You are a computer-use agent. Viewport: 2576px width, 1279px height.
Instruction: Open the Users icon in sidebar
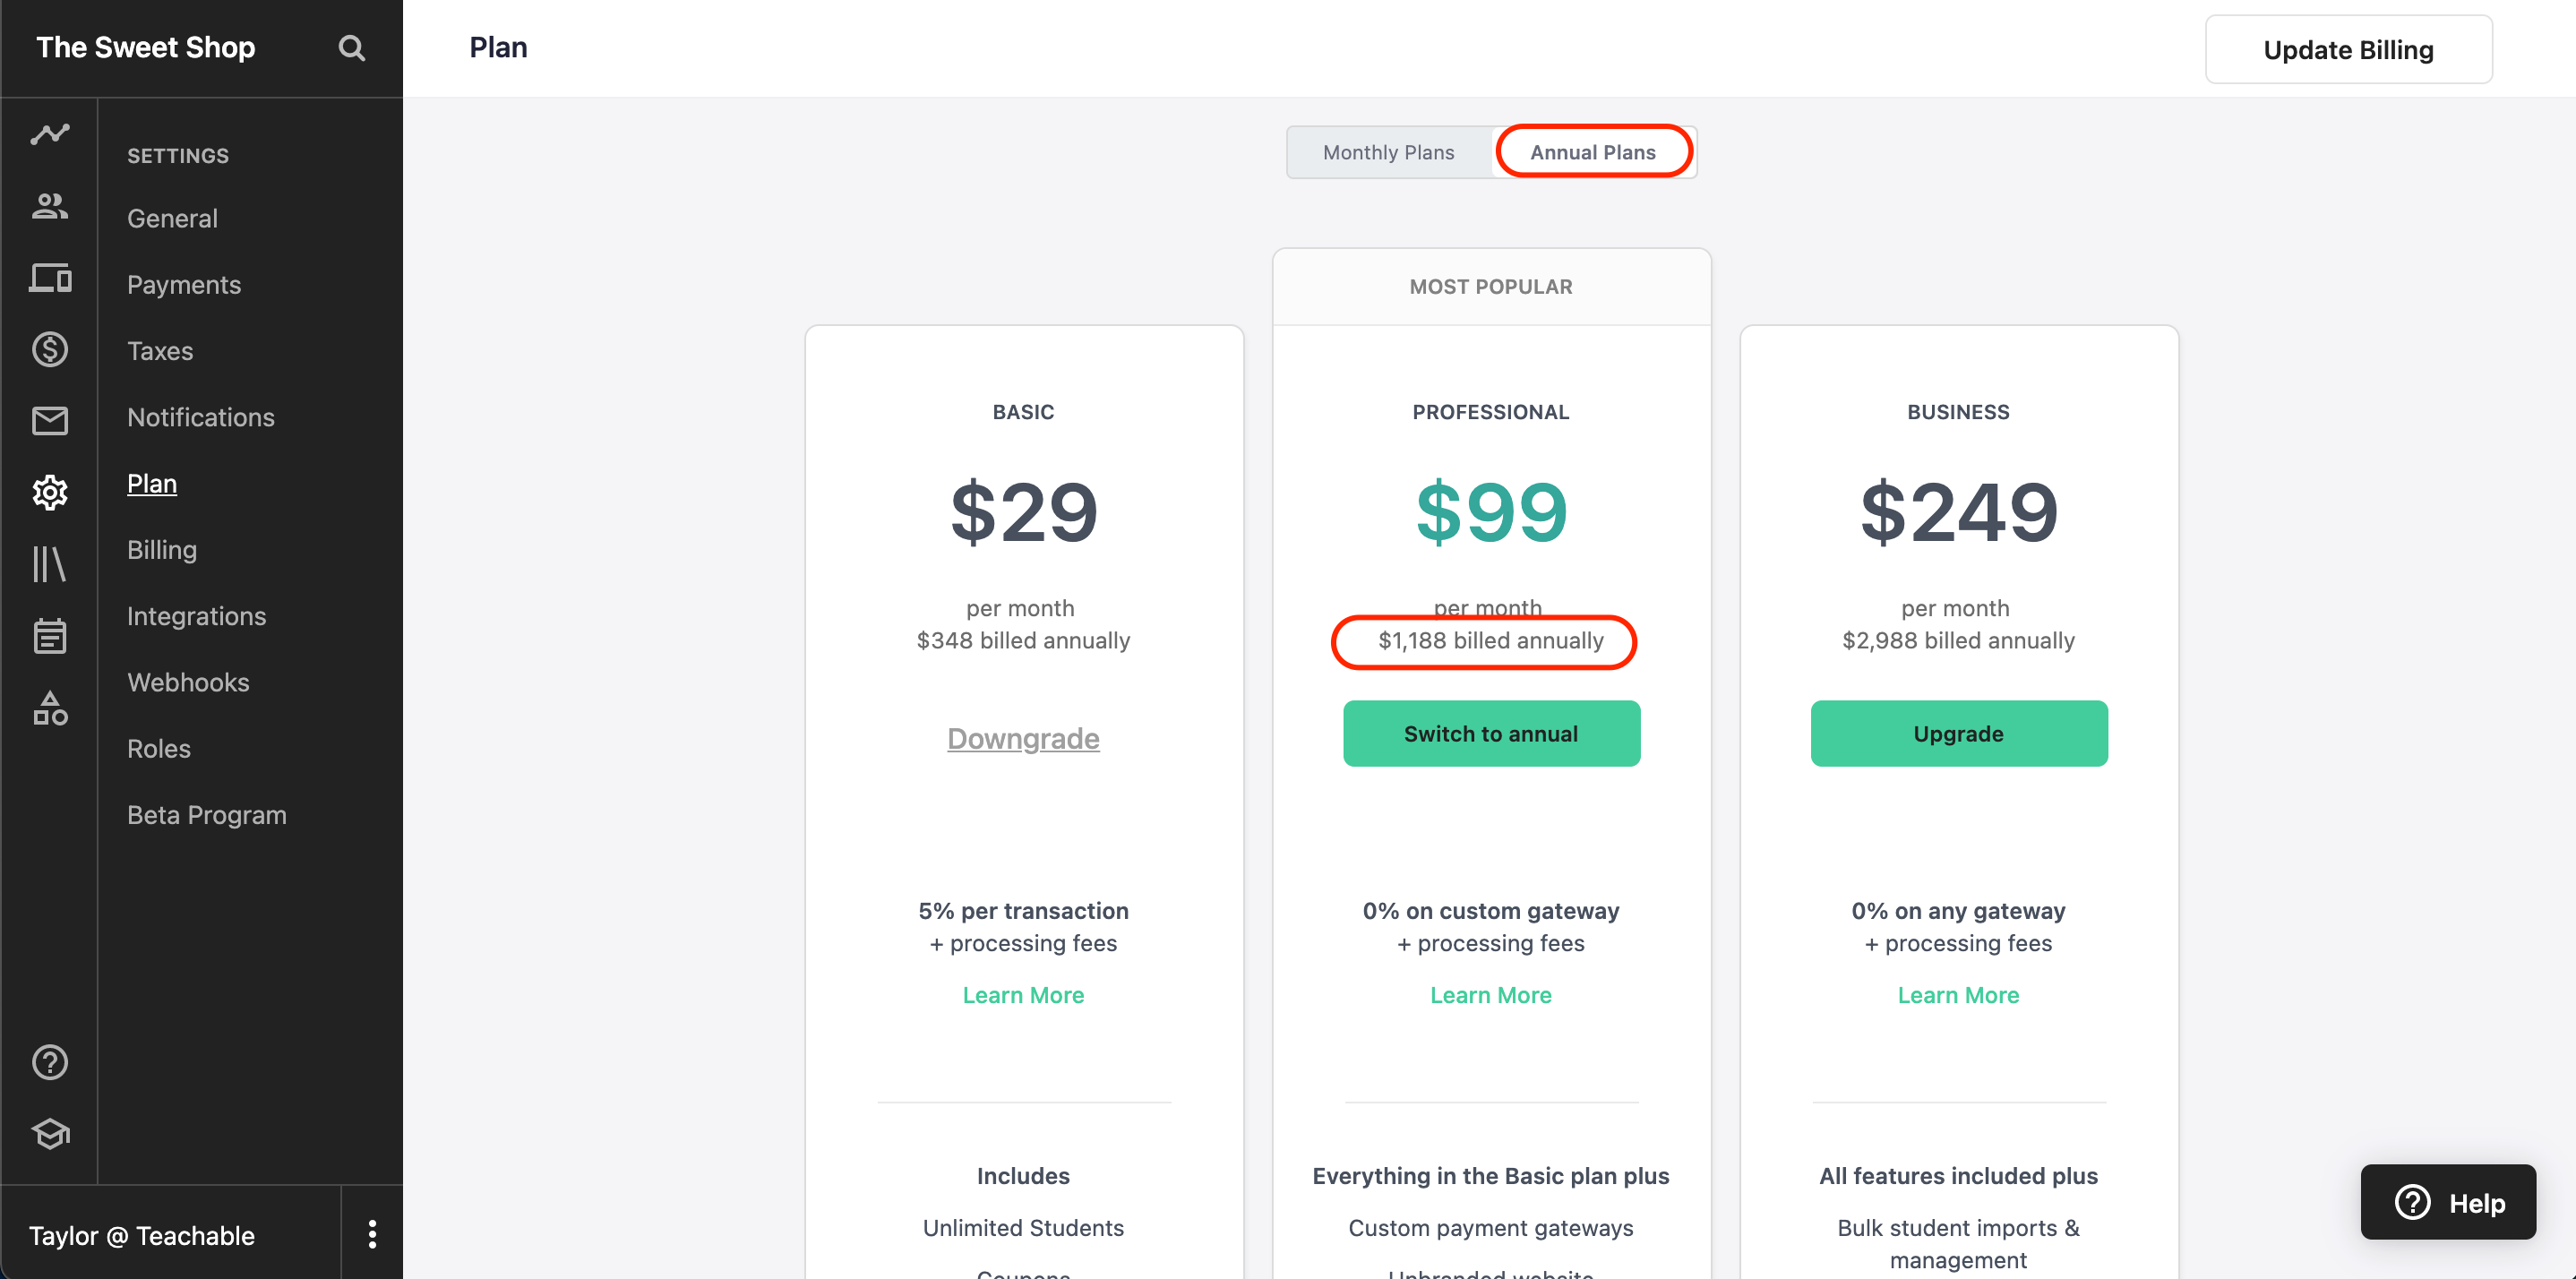point(49,206)
